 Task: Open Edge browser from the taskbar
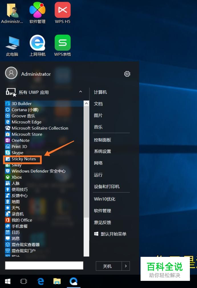pos(40,281)
